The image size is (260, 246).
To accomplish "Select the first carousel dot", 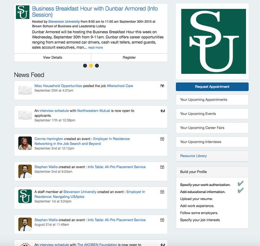I will pyautogui.click(x=85, y=66).
